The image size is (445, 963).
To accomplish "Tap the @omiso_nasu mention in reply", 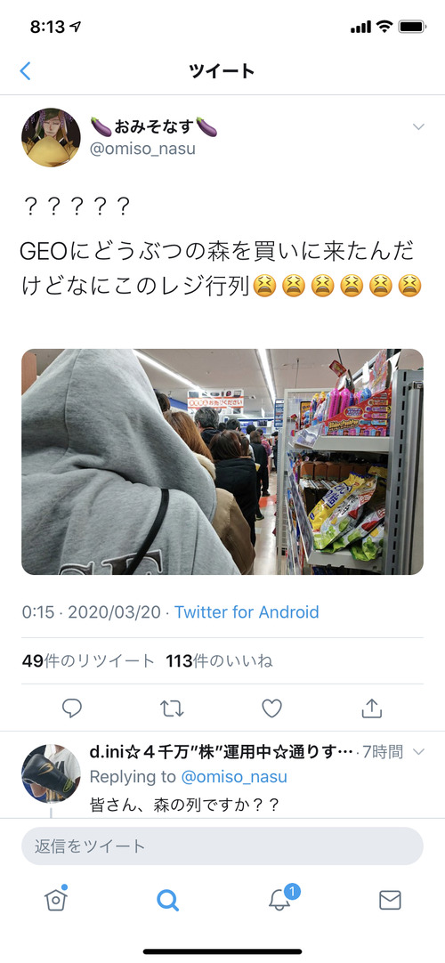I will coord(234,777).
